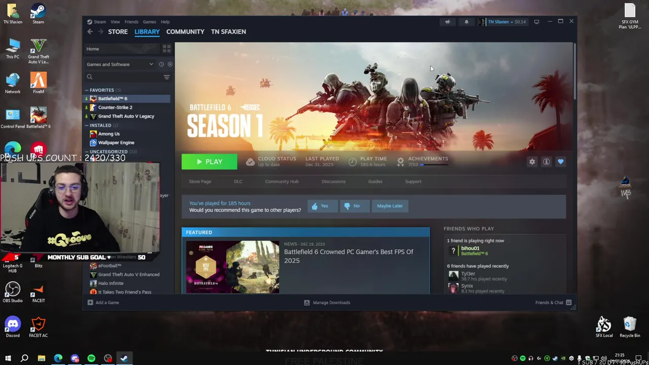Collapse the UNCATEGORIZED category

[109, 152]
